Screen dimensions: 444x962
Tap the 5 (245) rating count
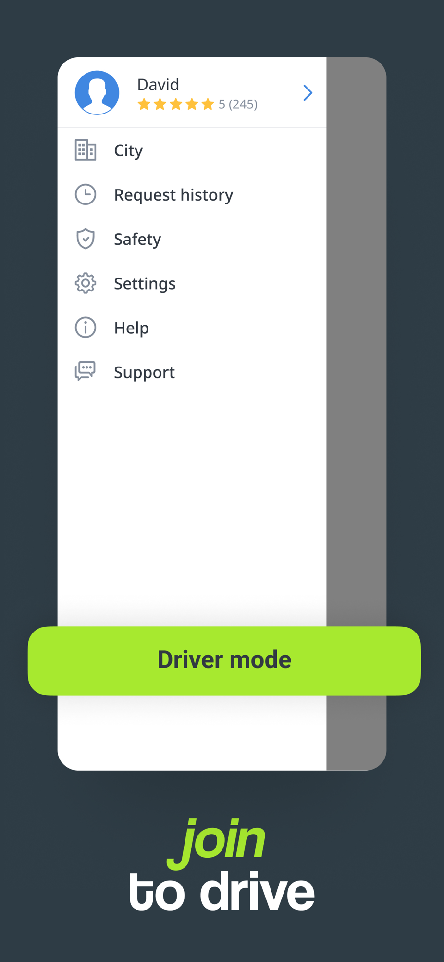(x=238, y=104)
